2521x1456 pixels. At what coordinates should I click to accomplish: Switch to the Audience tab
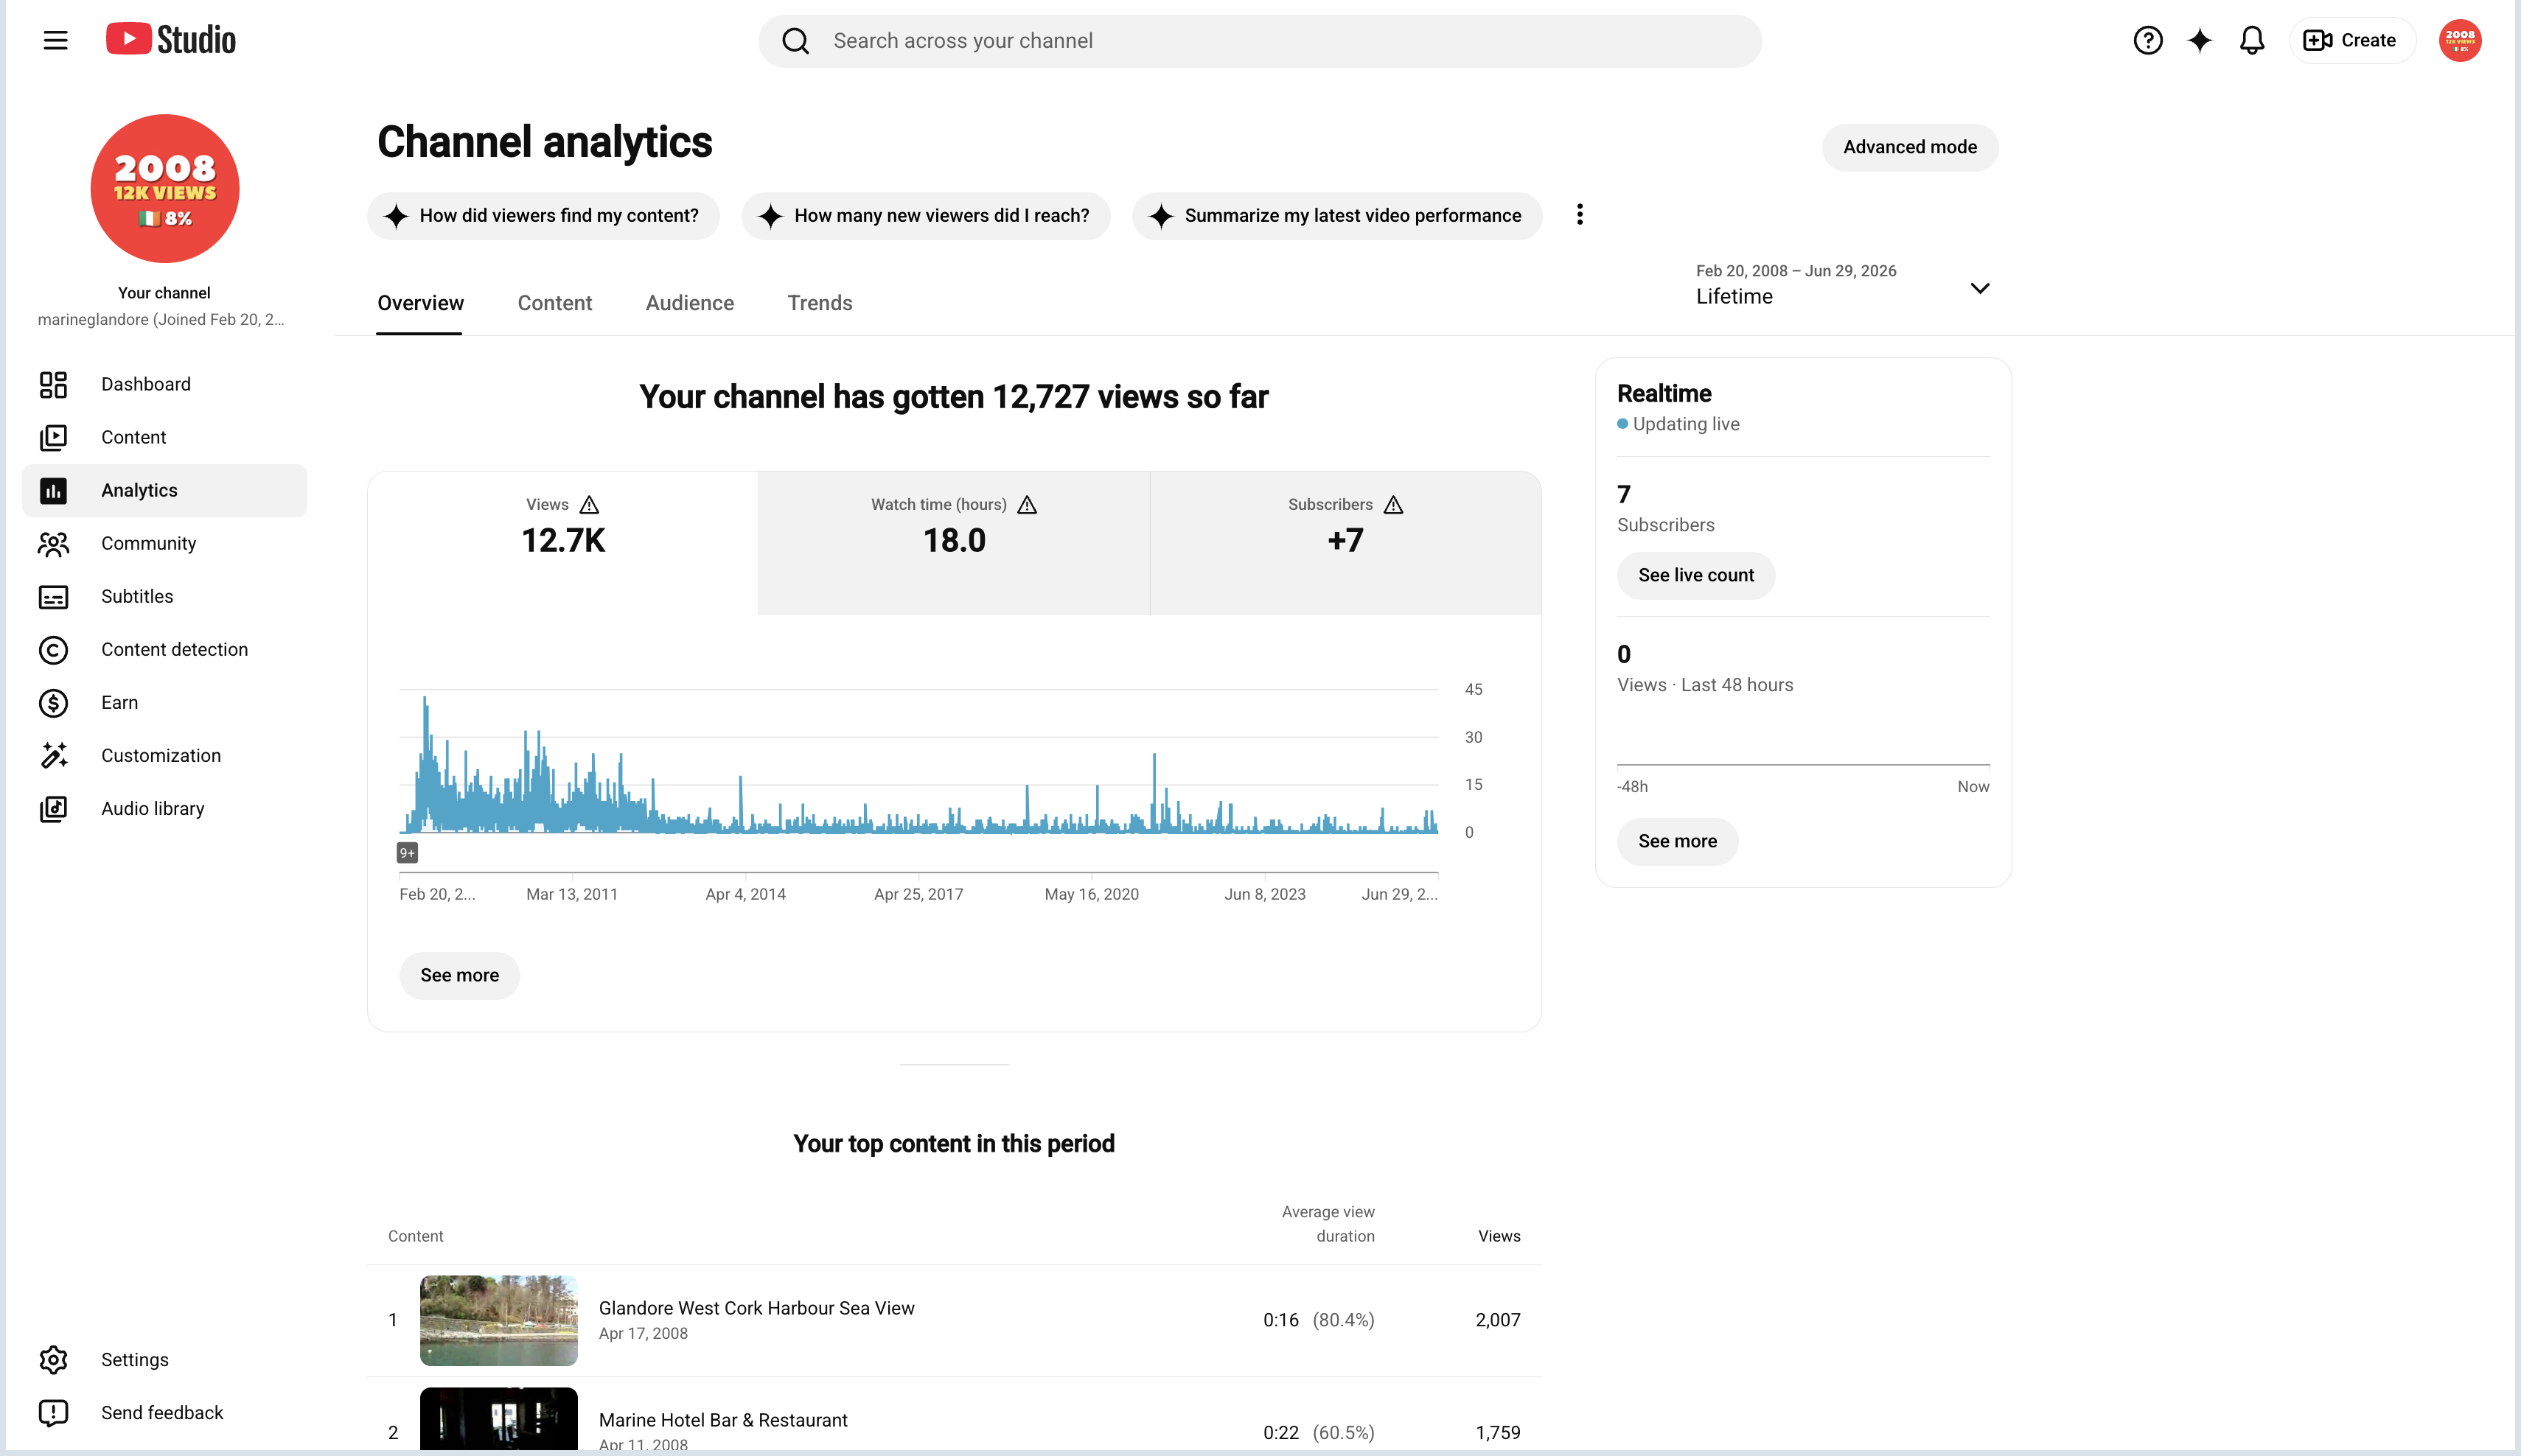click(x=689, y=303)
